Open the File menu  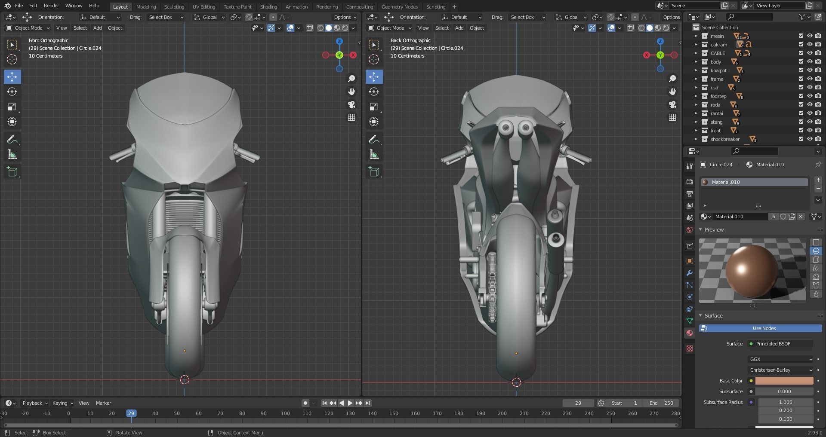tap(19, 6)
